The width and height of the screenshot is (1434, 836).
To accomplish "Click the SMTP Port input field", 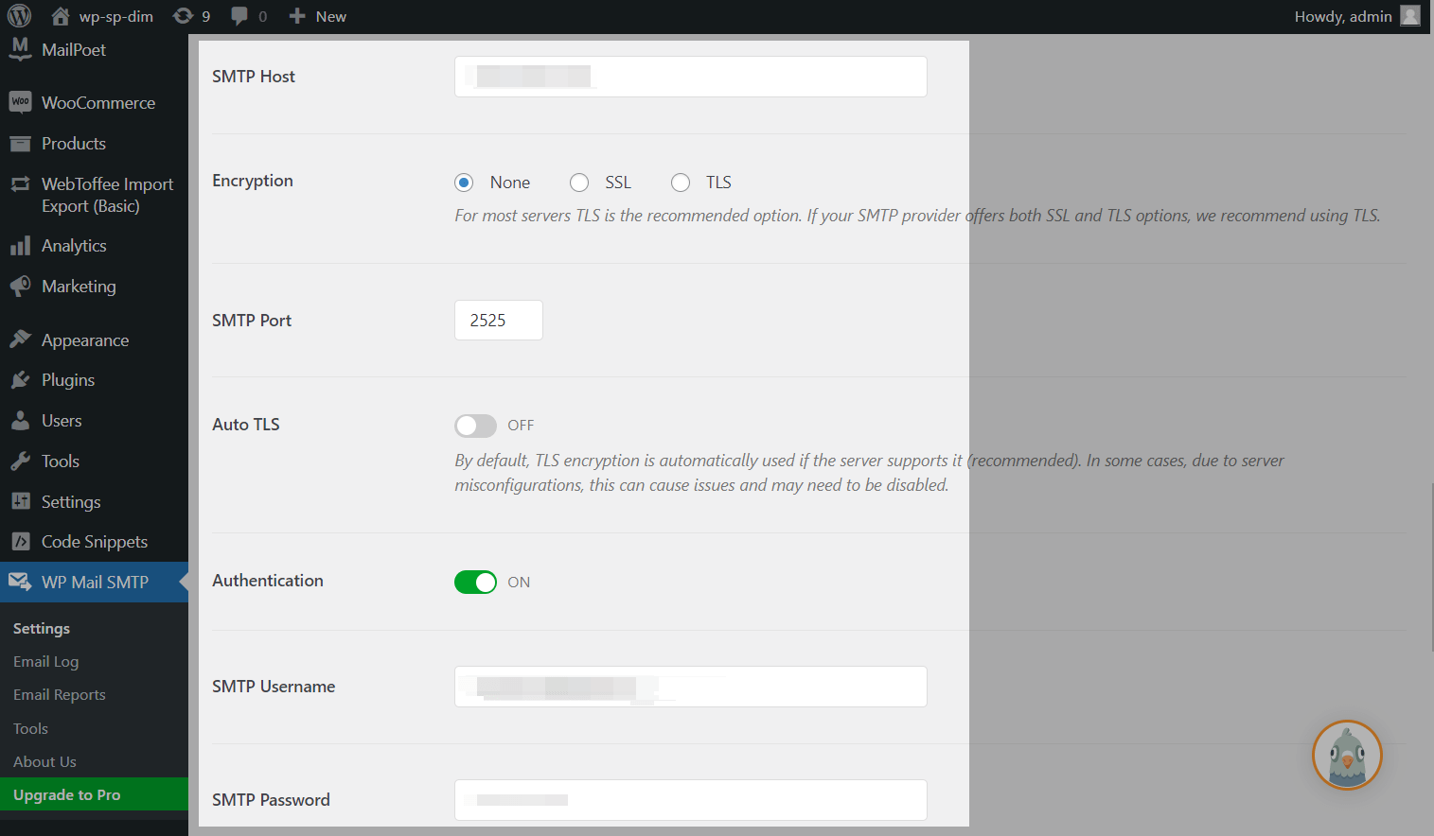I will (x=498, y=321).
